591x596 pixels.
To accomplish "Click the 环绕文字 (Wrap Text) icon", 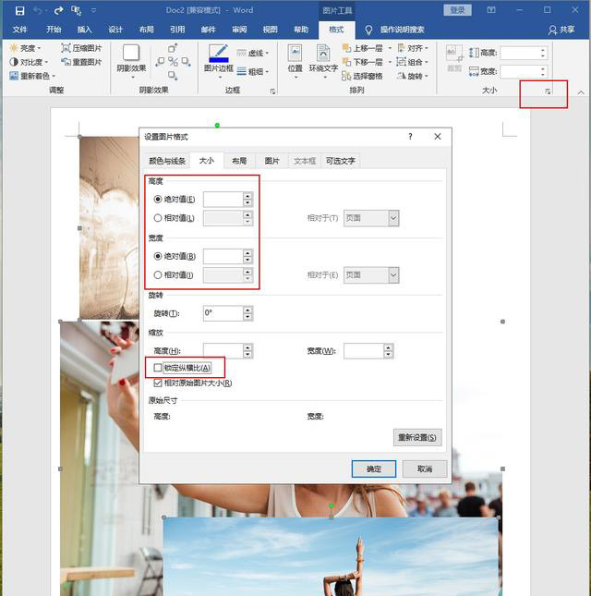I will pos(323,56).
